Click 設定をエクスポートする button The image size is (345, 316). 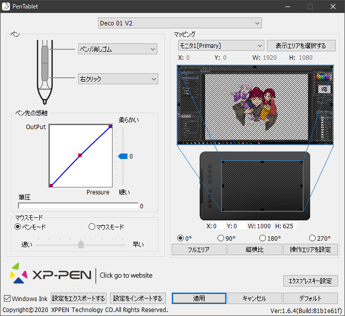(79, 299)
